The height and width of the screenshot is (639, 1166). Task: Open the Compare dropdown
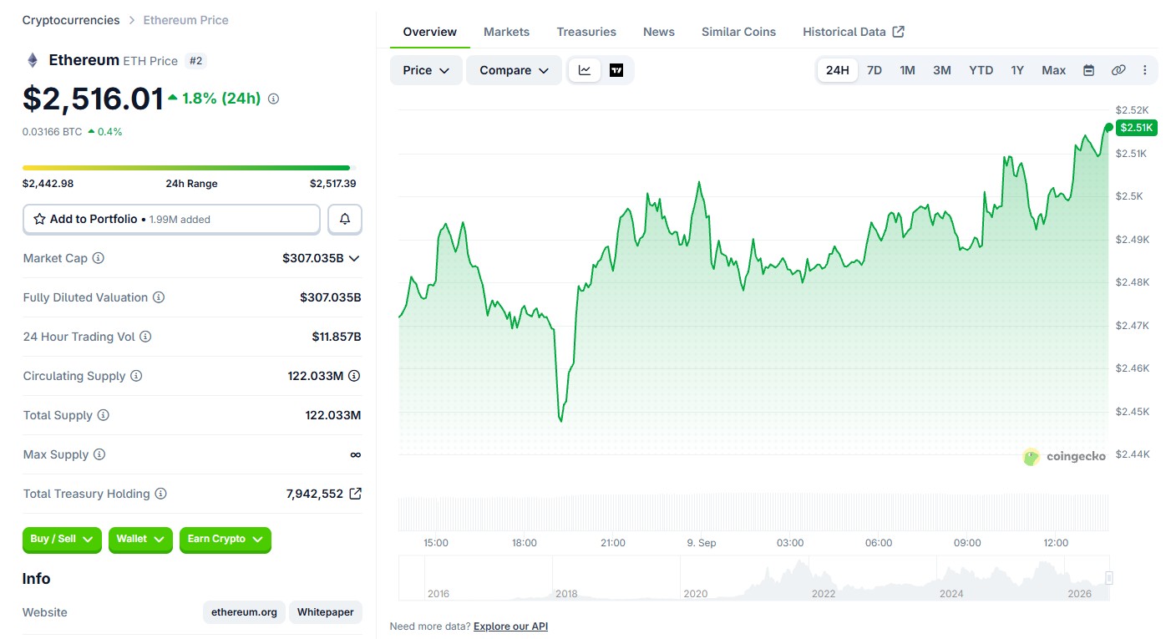click(x=514, y=70)
